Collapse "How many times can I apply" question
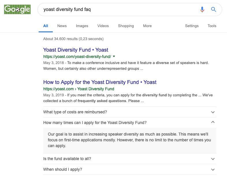Screen dimensions: 227x182 (x=213, y=123)
